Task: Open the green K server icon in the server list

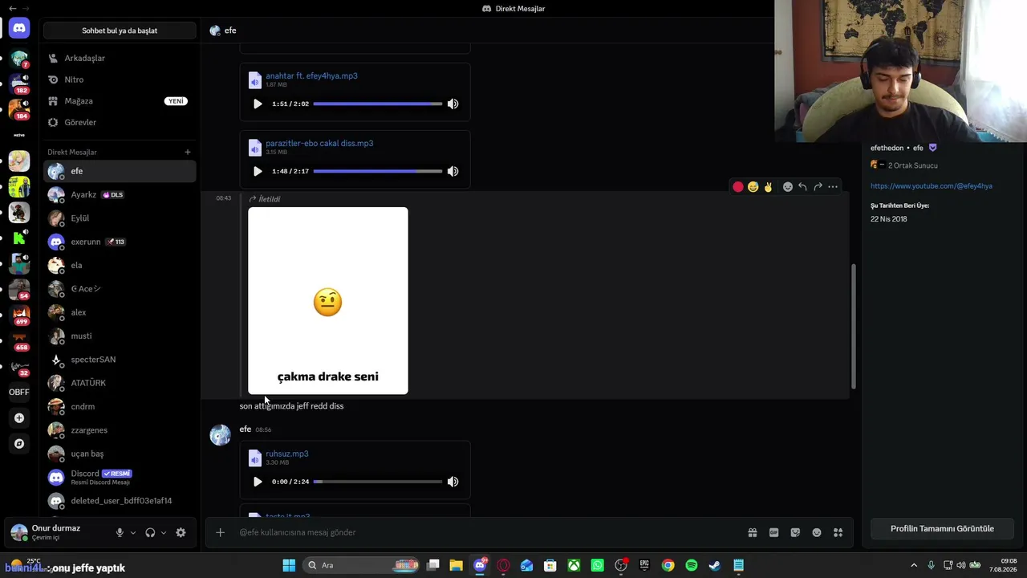Action: [x=19, y=238]
